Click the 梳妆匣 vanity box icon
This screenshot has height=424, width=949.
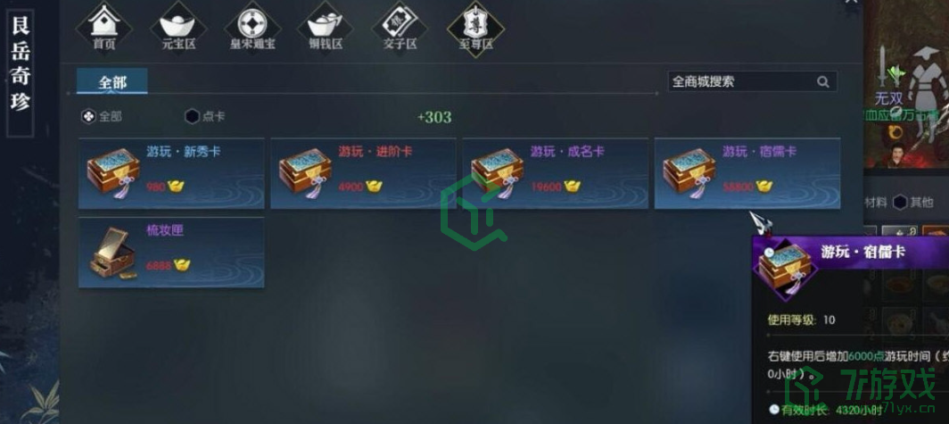click(x=112, y=253)
